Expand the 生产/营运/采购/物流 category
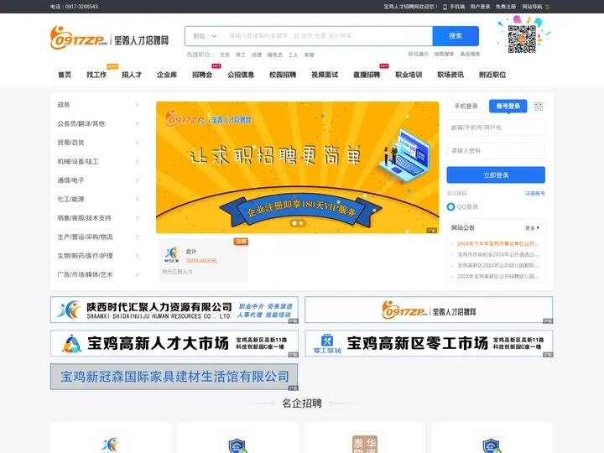The height and width of the screenshot is (453, 604). click(x=98, y=237)
